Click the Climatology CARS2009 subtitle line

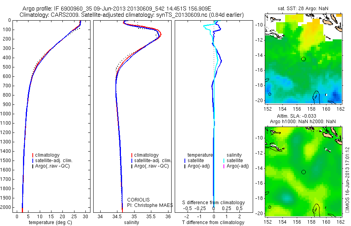pyautogui.click(x=132, y=15)
